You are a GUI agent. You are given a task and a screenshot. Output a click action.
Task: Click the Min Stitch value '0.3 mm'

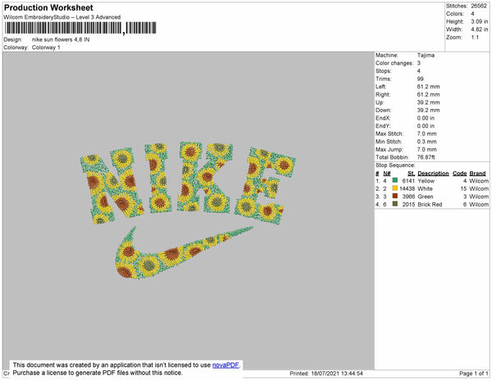(426, 142)
